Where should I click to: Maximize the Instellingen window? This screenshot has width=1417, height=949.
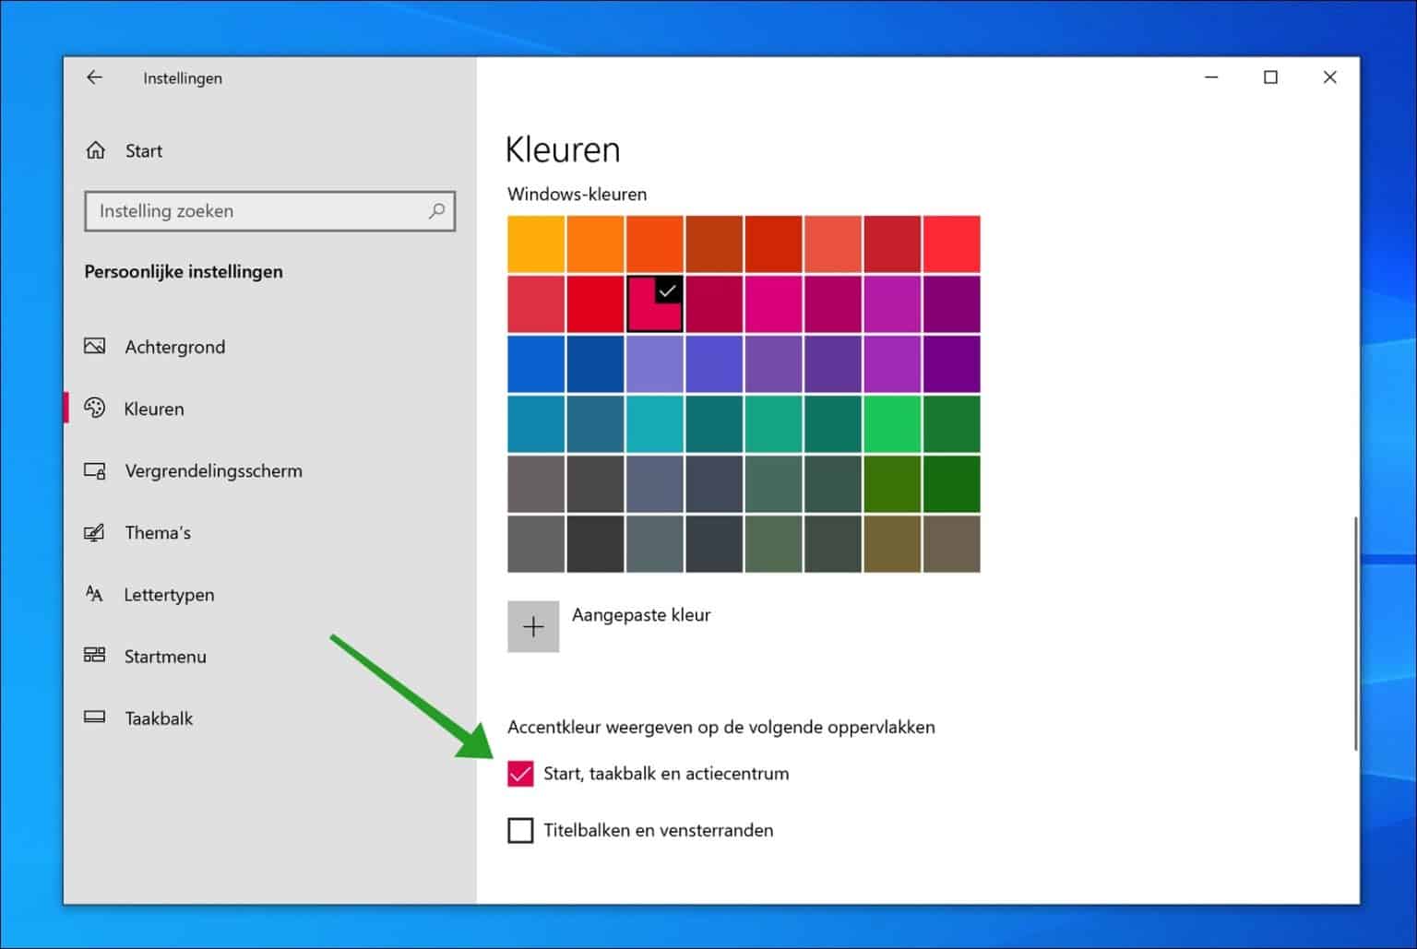click(x=1270, y=77)
